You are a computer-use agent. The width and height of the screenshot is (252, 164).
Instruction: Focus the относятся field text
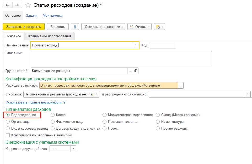(58, 94)
